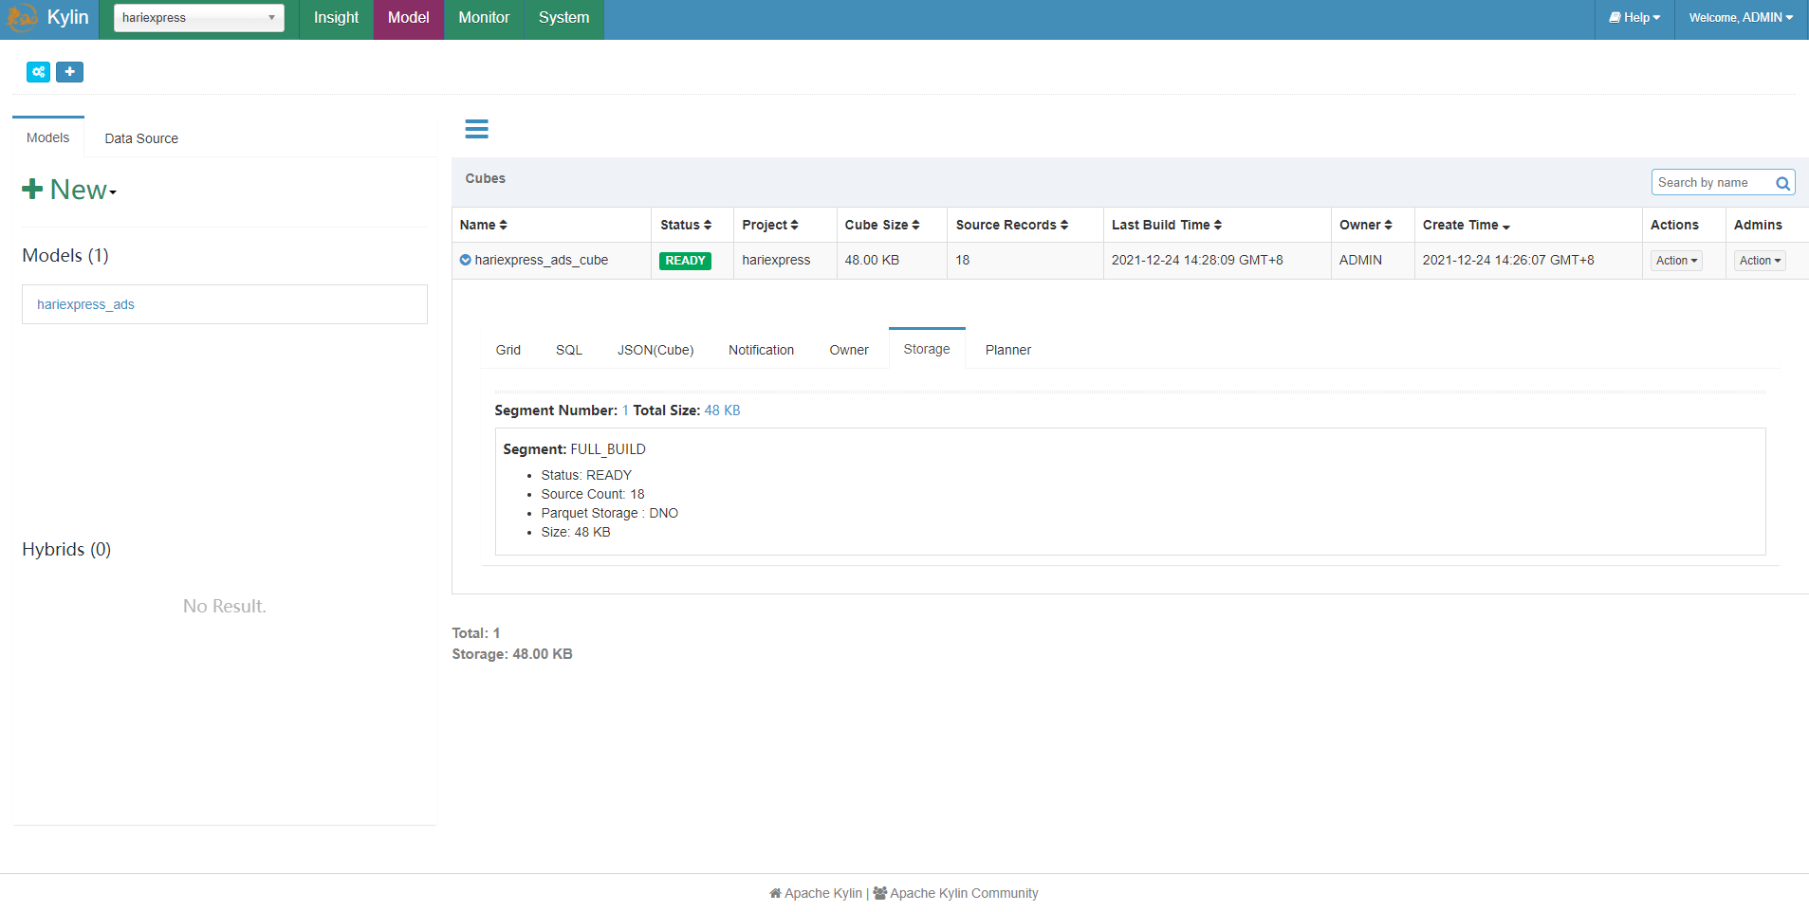The image size is (1809, 912).
Task: Sort cubes by Project column
Action: click(770, 225)
